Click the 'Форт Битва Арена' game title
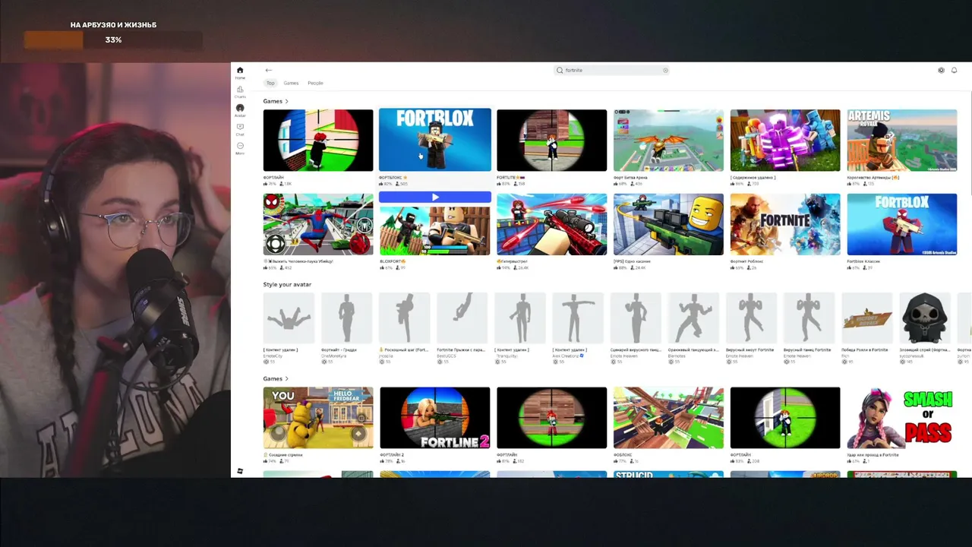 [x=630, y=178]
